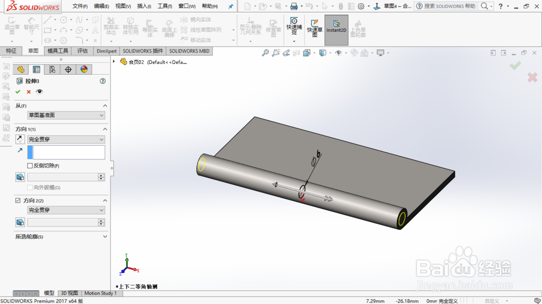Image resolution: width=542 pixels, height=304 pixels.
Task: Switch to the 特征 tab
Action: pos(11,51)
